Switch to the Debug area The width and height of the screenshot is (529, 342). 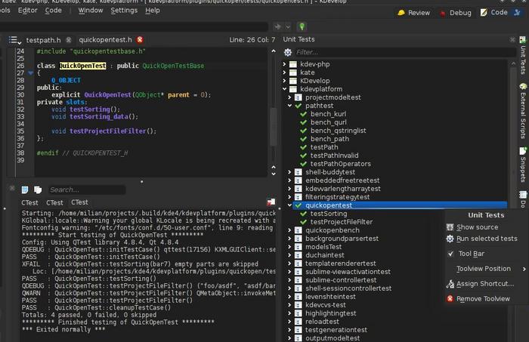455,12
